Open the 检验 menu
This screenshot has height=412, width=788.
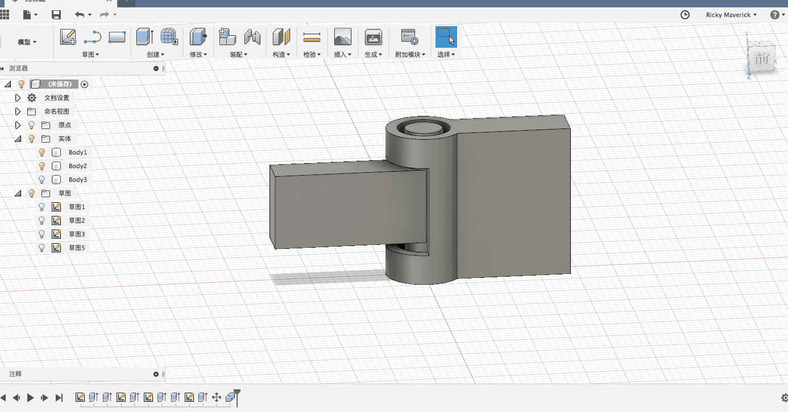click(312, 55)
